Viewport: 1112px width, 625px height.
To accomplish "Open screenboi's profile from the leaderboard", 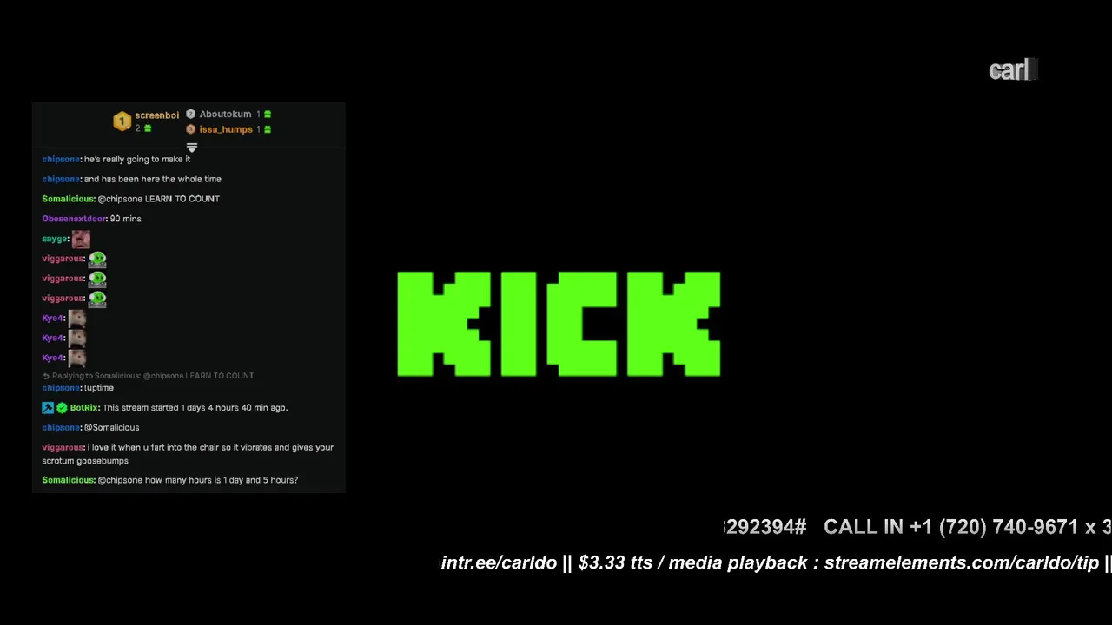I will (156, 115).
